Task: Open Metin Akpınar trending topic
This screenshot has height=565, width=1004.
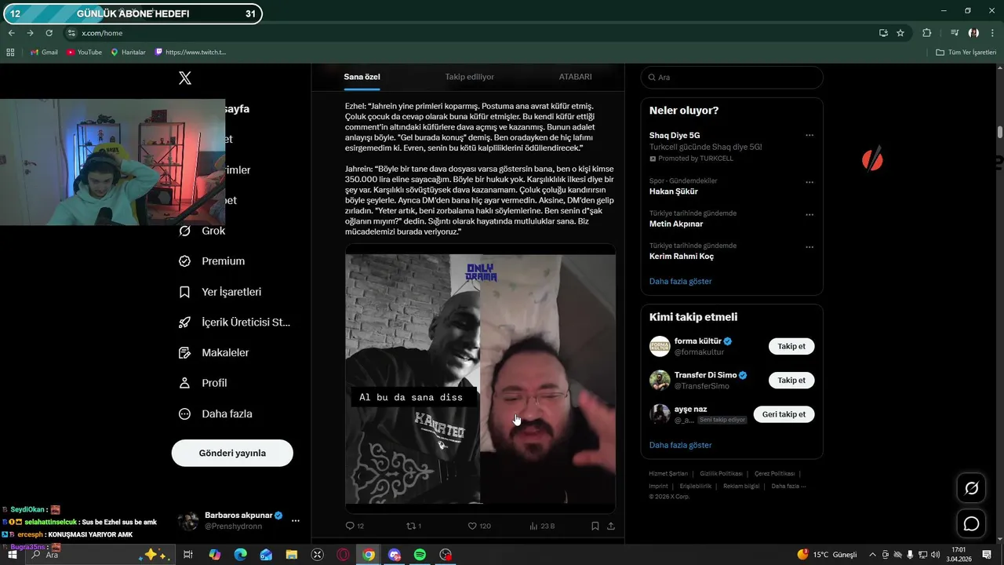Action: pos(676,224)
